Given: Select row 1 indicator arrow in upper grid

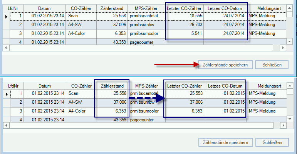Looking at the screenshot, I should [6, 16].
